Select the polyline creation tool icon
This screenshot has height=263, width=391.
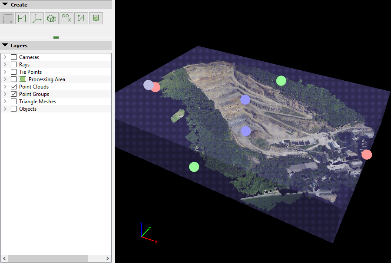click(x=81, y=18)
